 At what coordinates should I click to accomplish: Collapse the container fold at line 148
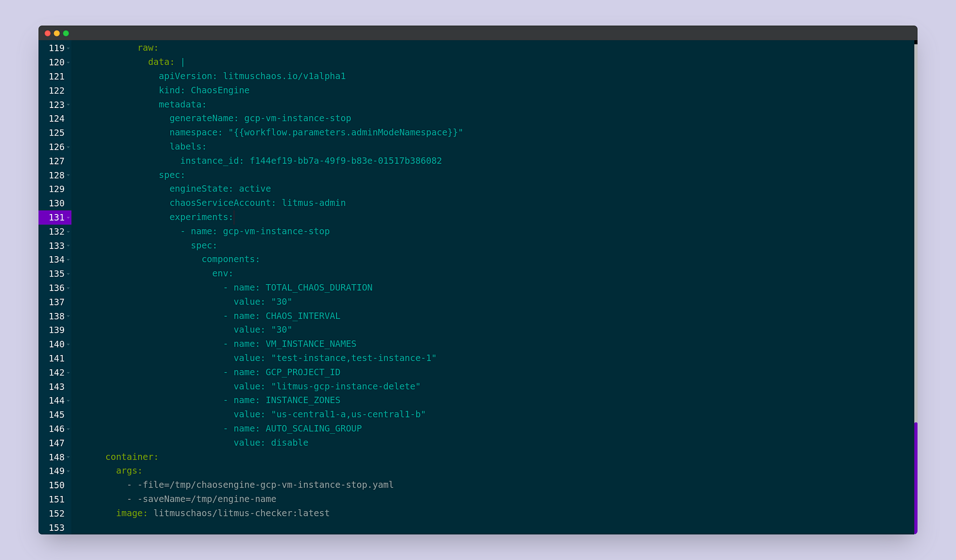[68, 457]
